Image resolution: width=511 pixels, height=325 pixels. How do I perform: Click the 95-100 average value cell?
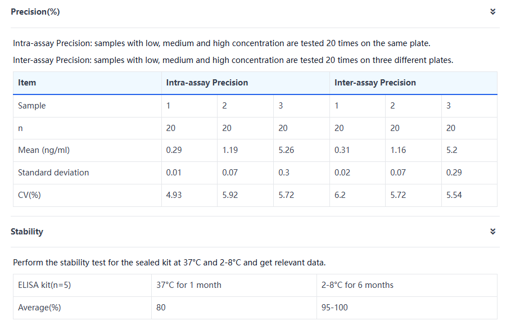[334, 308]
